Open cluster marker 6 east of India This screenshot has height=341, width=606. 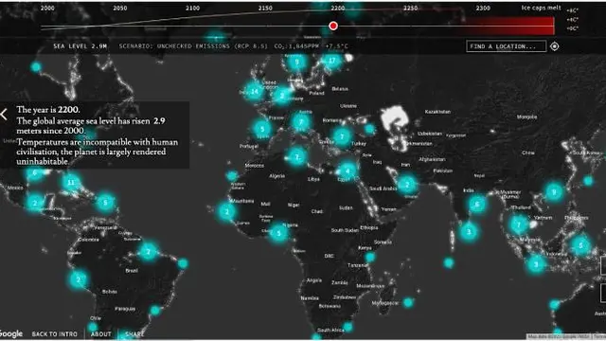[477, 205]
